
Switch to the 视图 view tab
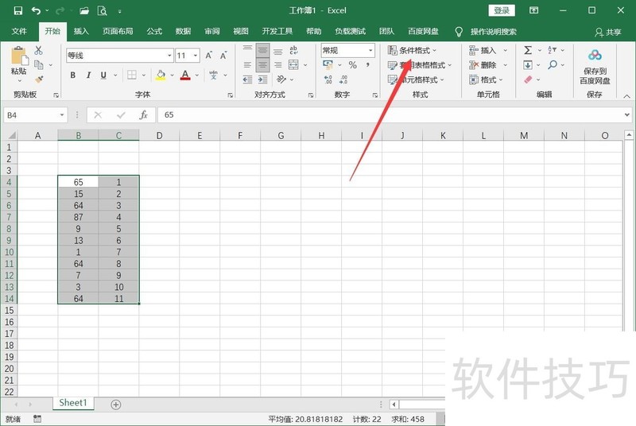(241, 31)
